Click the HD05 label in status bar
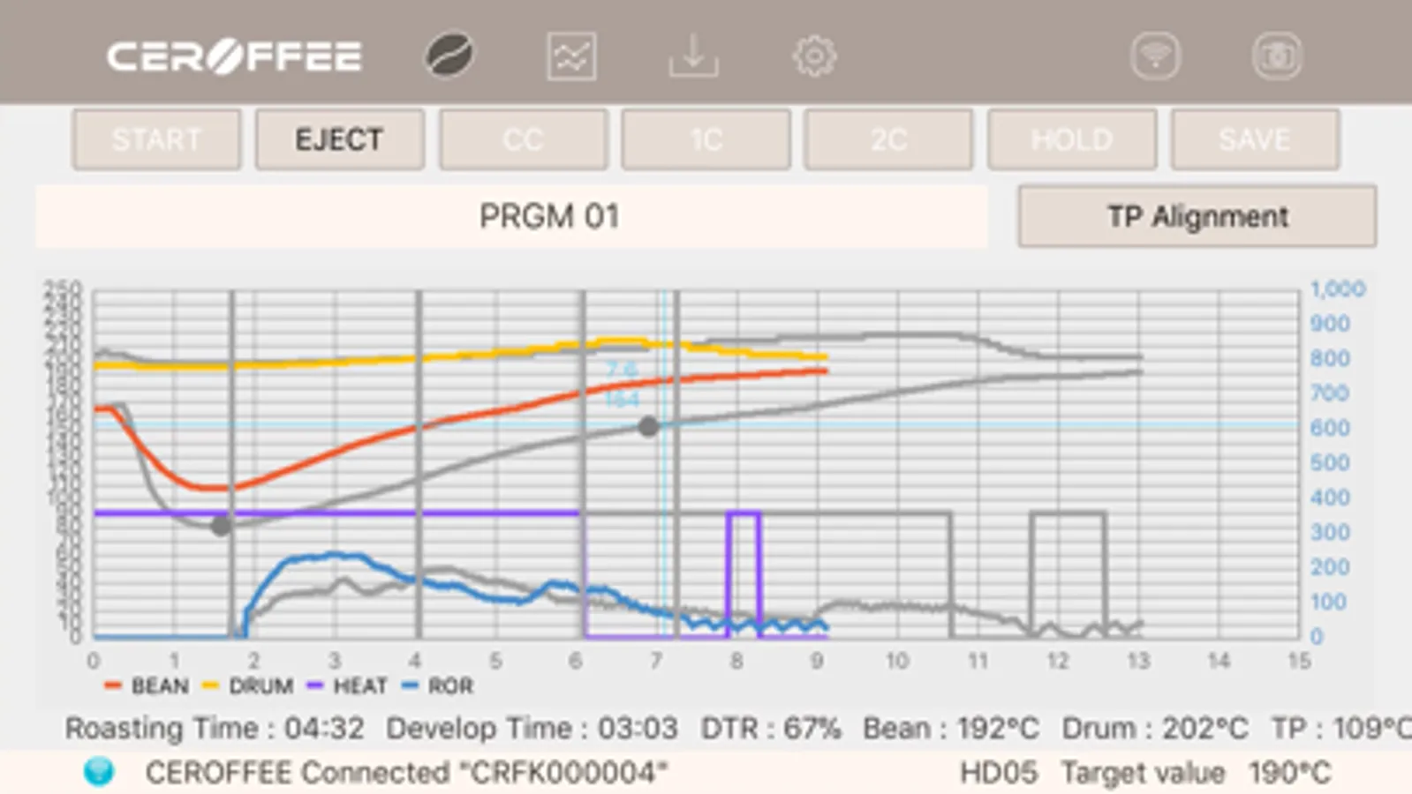 (999, 773)
